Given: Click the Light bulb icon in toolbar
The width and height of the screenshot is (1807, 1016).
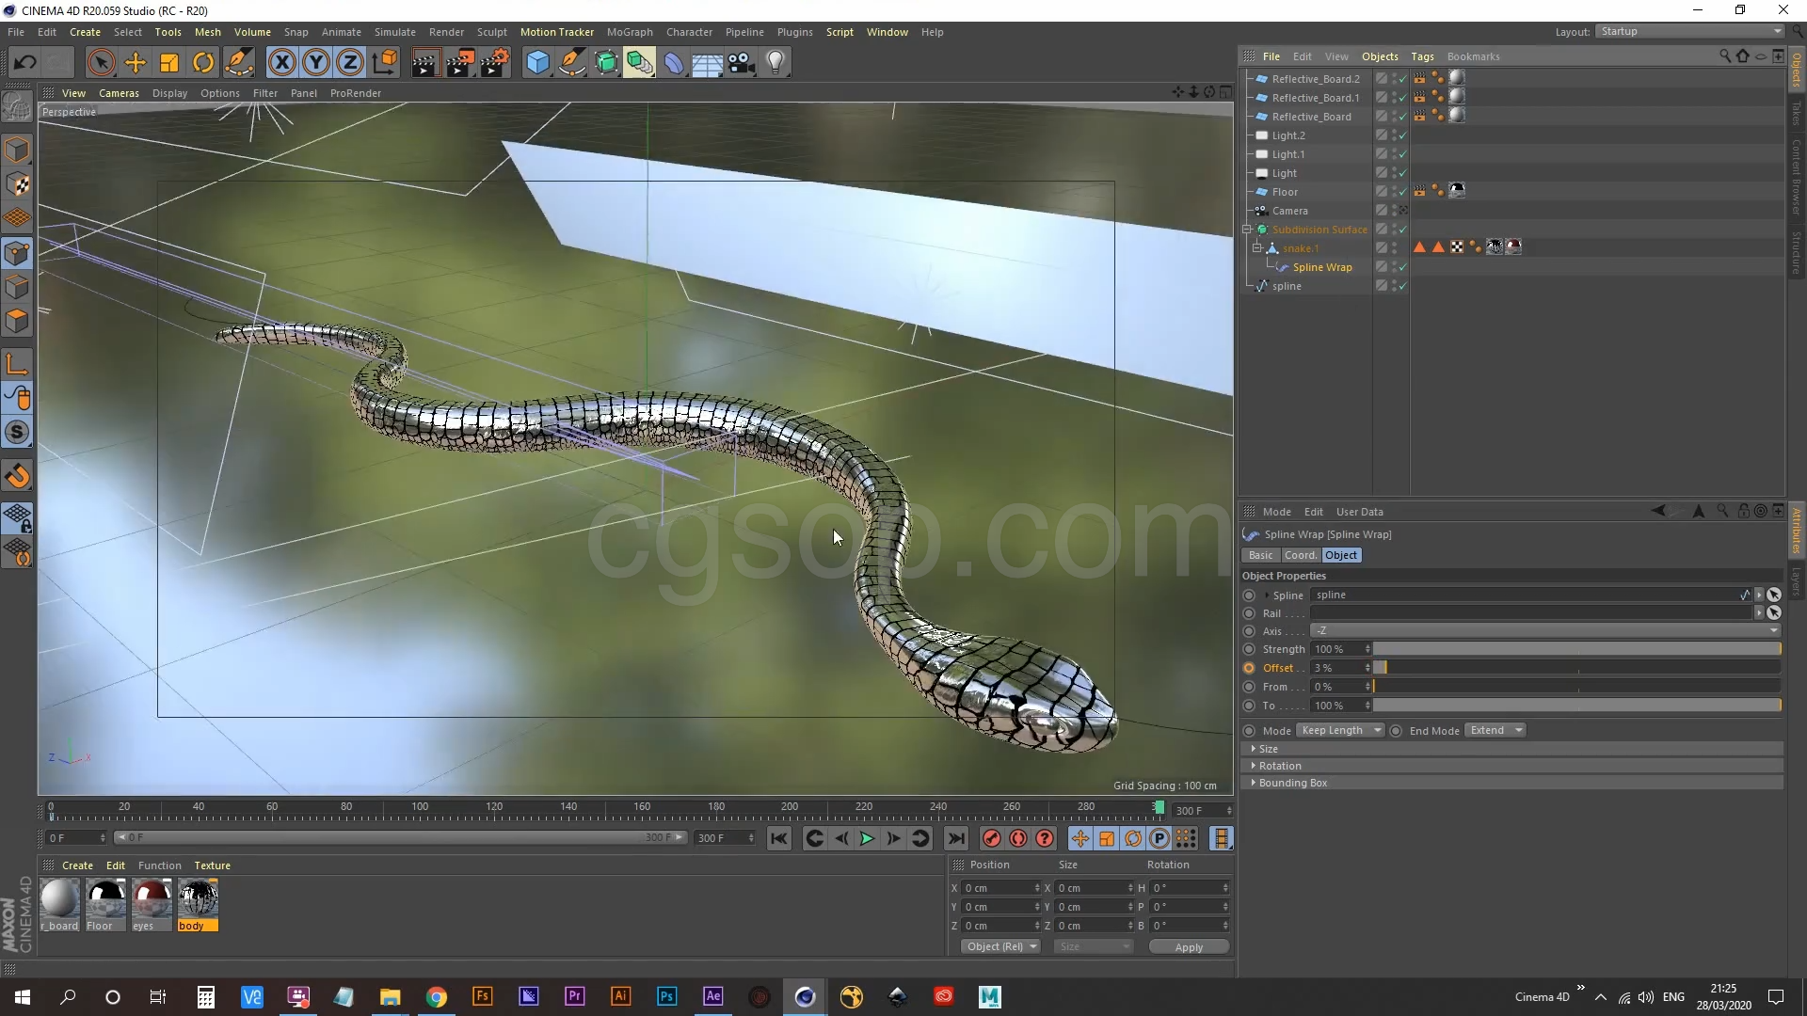Looking at the screenshot, I should point(776,63).
